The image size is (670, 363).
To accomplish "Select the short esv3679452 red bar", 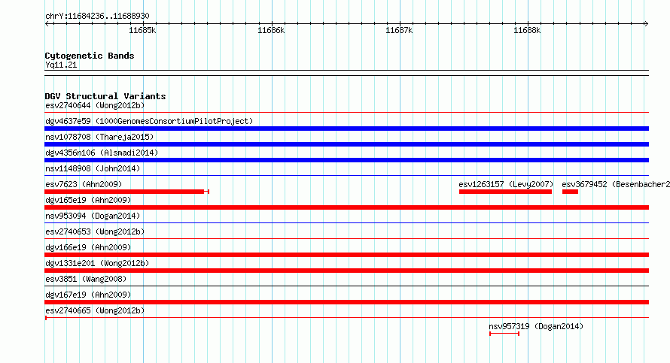I will click(570, 192).
